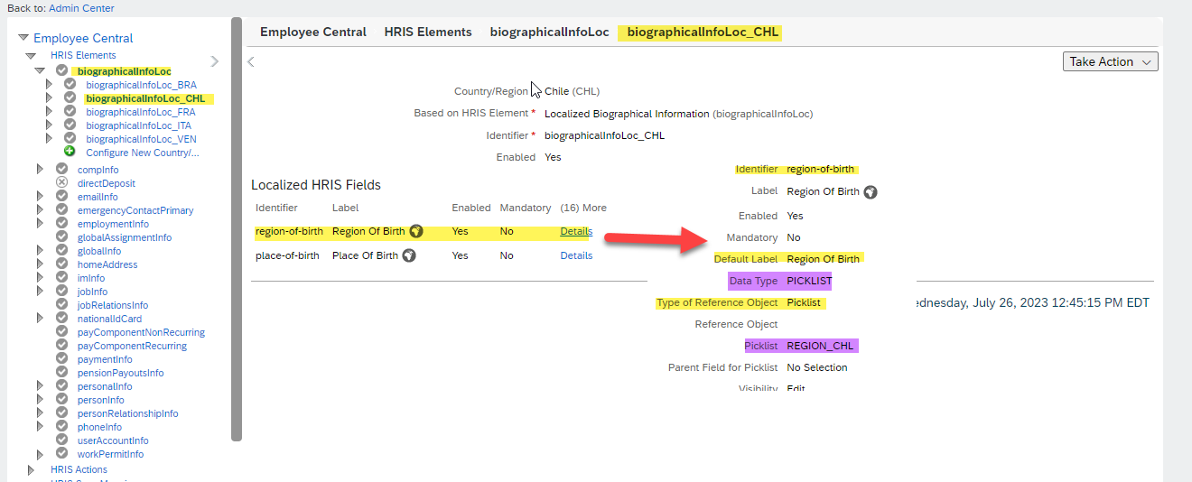Select payComponentRecurring in the tree
1192x482 pixels.
click(x=132, y=346)
